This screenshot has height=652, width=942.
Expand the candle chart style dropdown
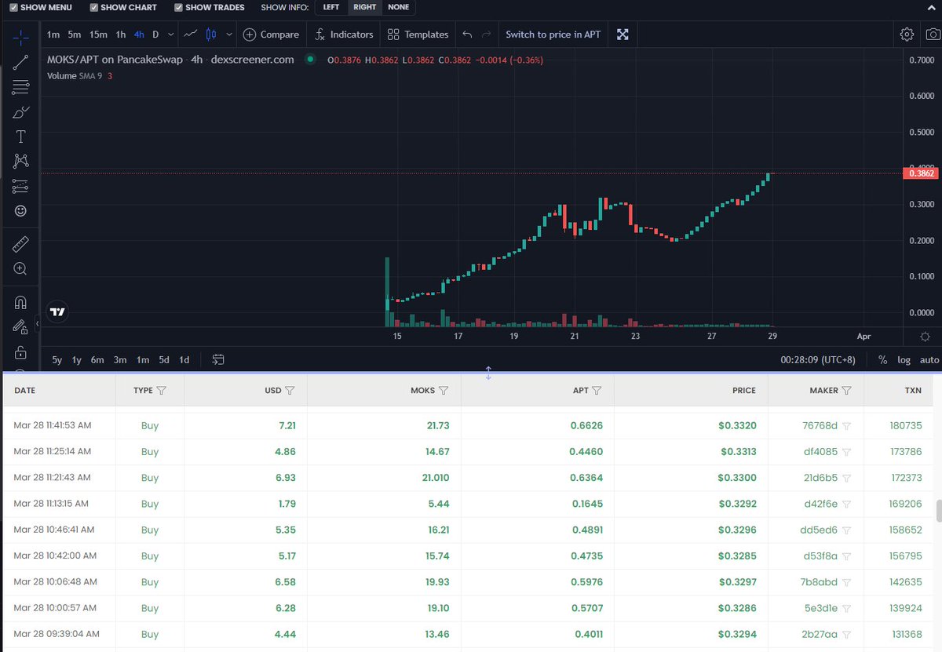(228, 35)
